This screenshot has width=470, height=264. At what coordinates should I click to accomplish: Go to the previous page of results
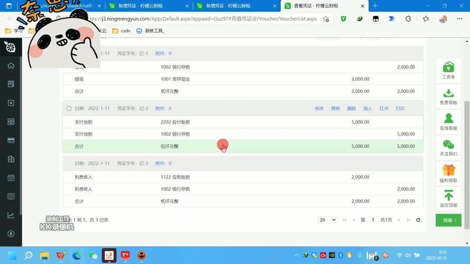pos(354,220)
